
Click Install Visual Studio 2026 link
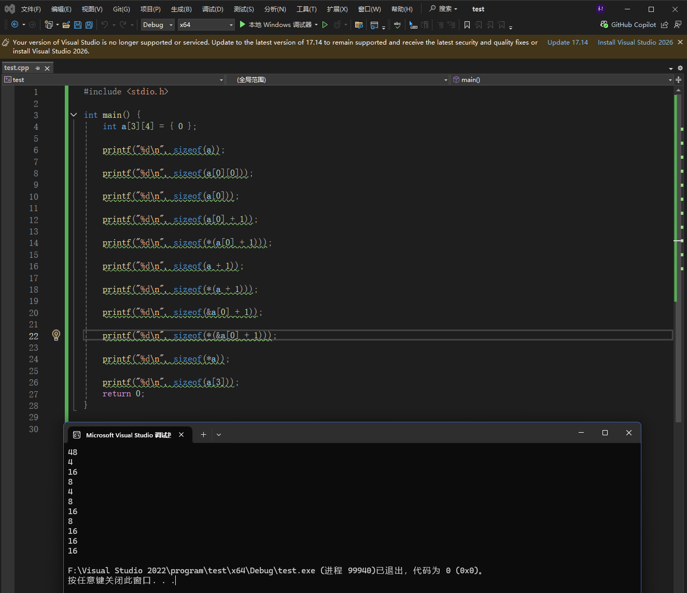click(635, 43)
